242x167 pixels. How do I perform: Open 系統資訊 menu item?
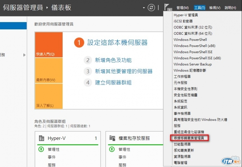click(180, 107)
